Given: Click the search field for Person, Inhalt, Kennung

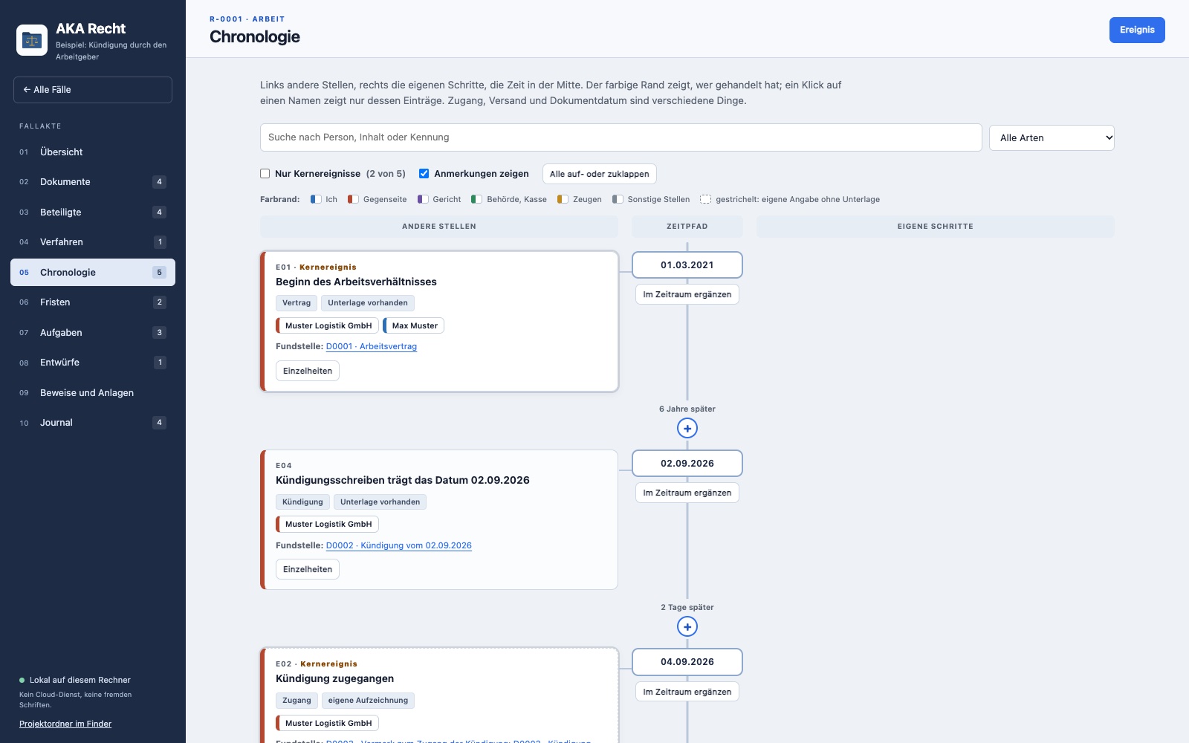Looking at the screenshot, I should point(621,137).
